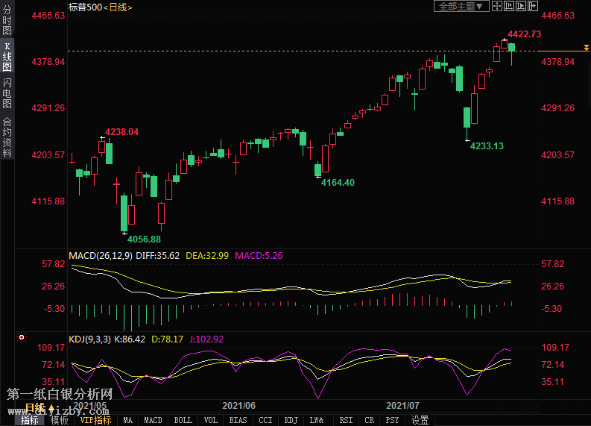This screenshot has height=426, width=591.
Task: Select the BOLL indicator button
Action: click(183, 420)
